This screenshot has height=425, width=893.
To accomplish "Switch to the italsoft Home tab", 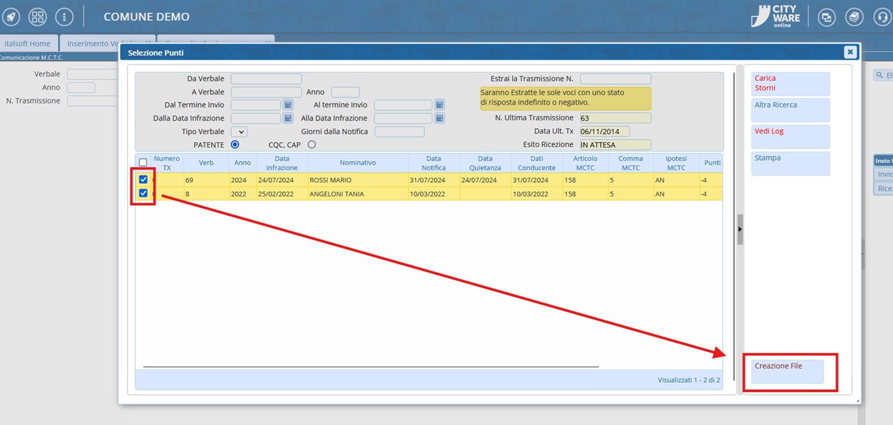I will 27,43.
